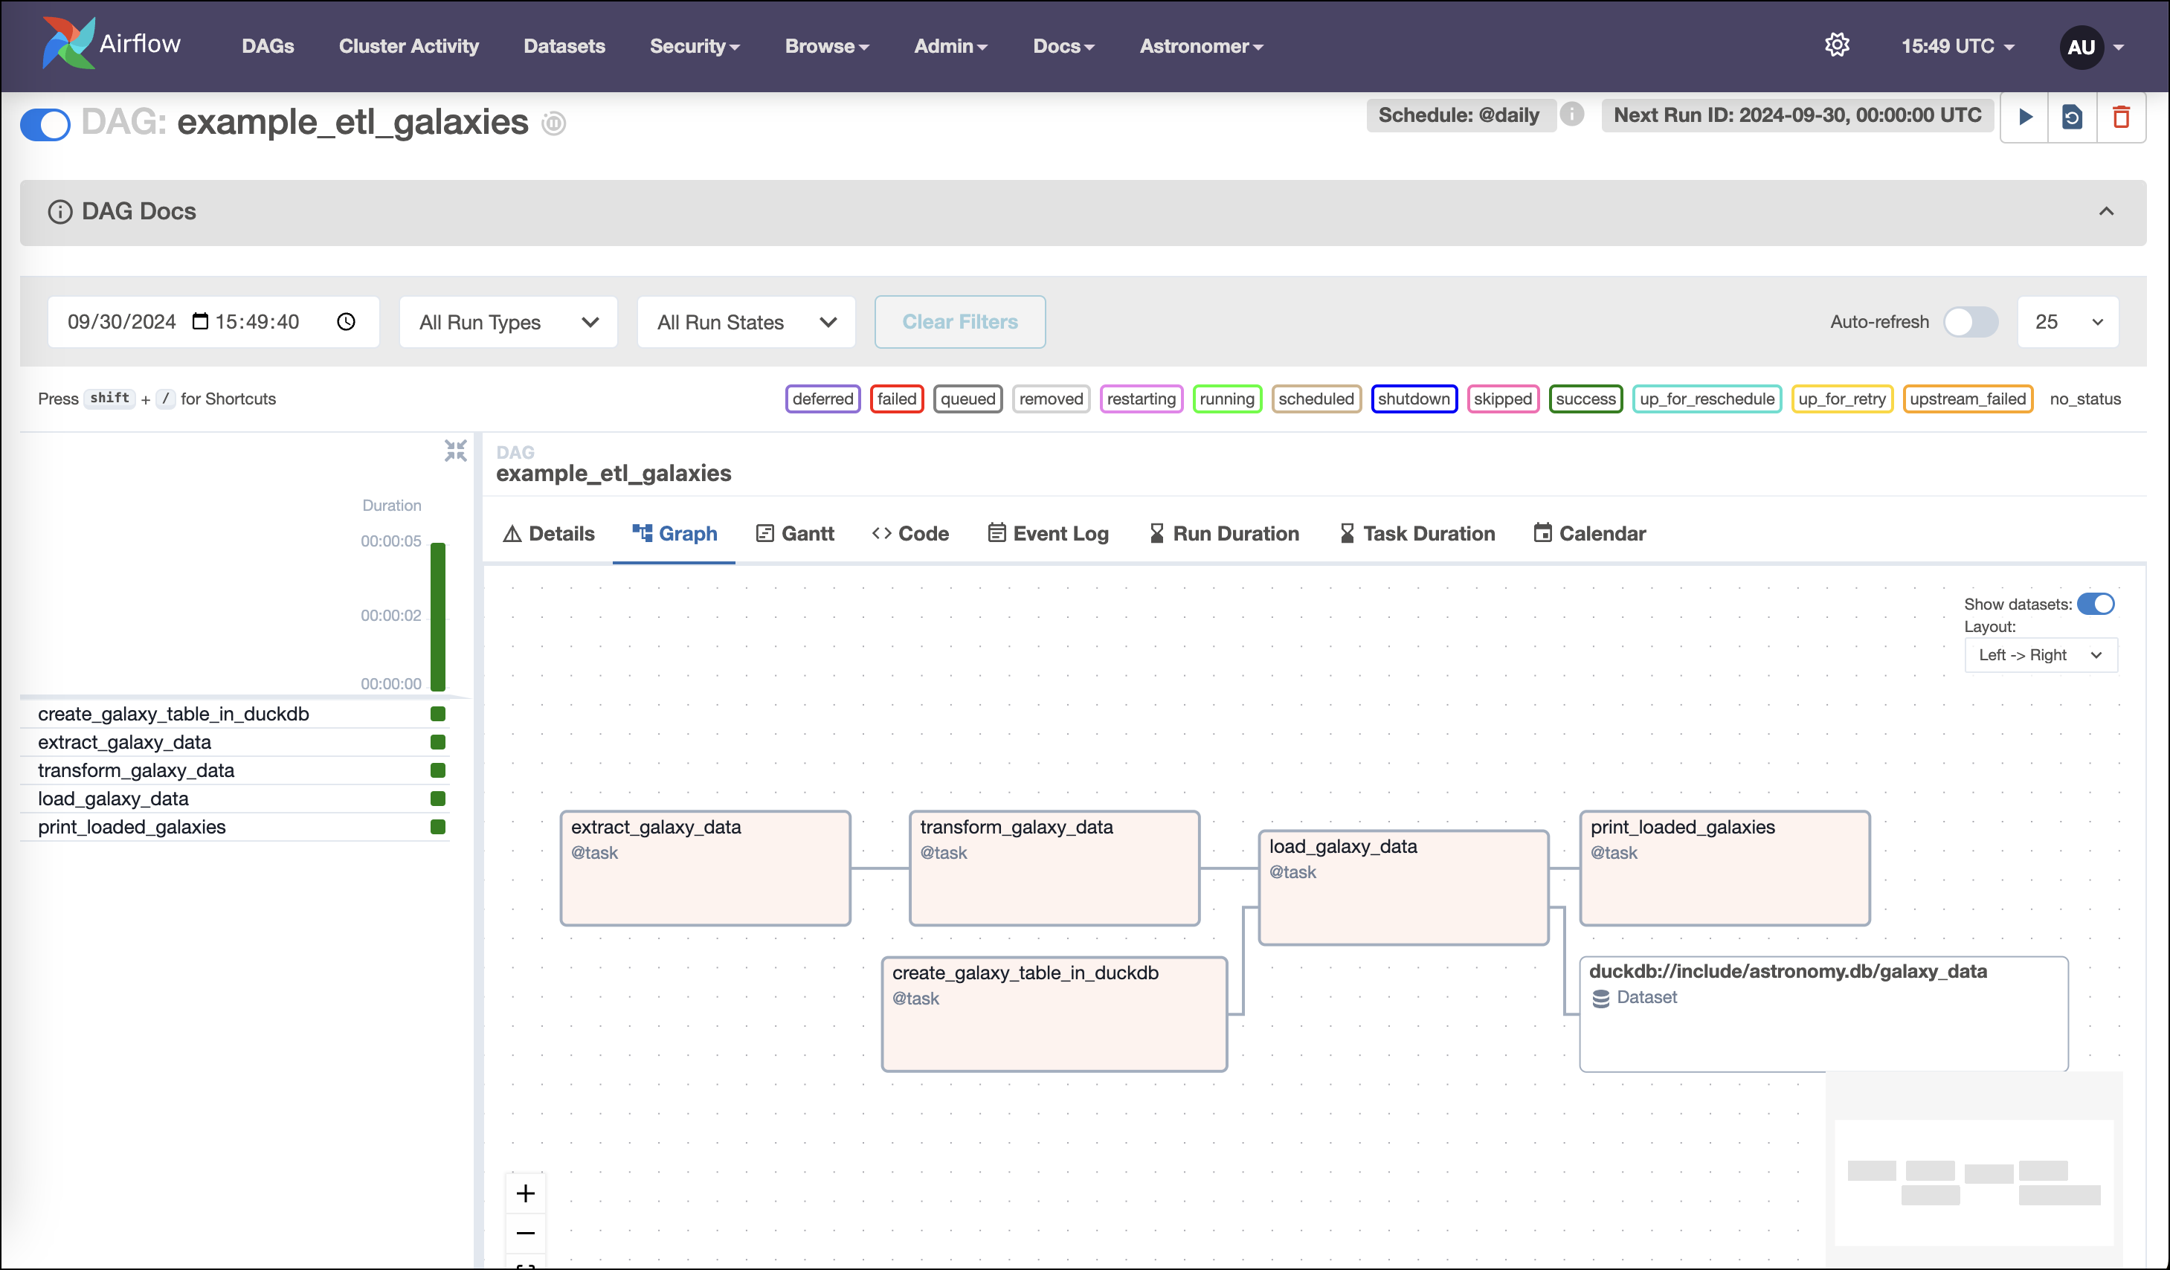Viewport: 2170px width, 1270px height.
Task: Collapse the grid panel with the arrows icon
Action: click(x=456, y=451)
